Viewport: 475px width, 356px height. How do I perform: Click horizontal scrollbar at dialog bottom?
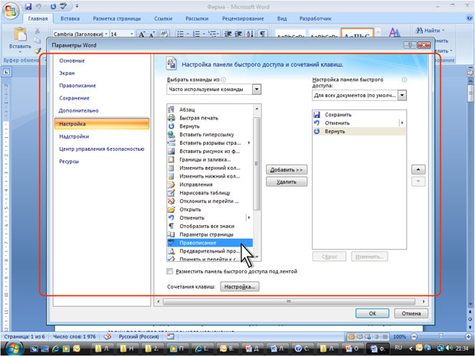pos(290,302)
